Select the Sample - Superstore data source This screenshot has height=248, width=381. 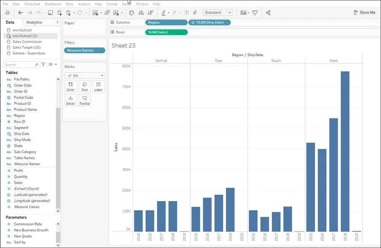[x=29, y=53]
